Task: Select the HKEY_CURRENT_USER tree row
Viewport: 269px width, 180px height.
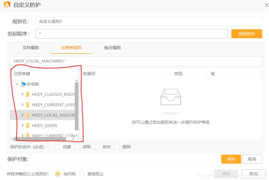Action: 43,105
